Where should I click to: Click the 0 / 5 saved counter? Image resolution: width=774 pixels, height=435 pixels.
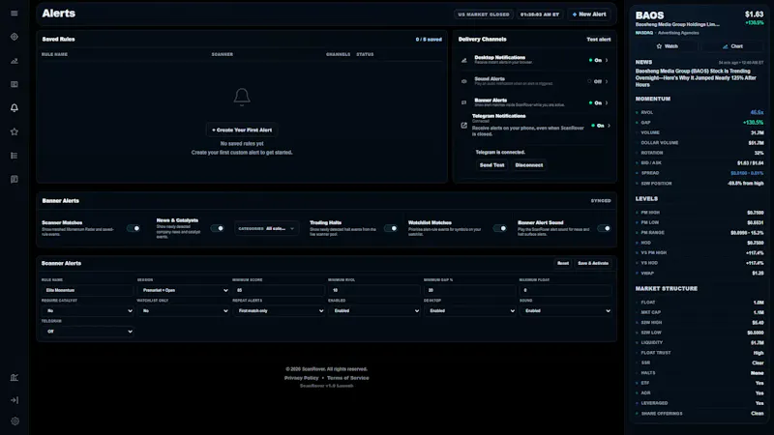point(429,40)
